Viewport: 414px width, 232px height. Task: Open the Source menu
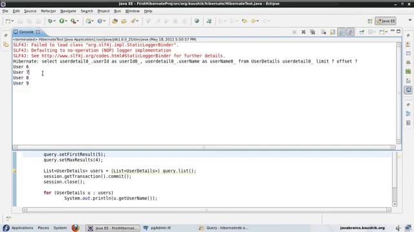[30, 11]
